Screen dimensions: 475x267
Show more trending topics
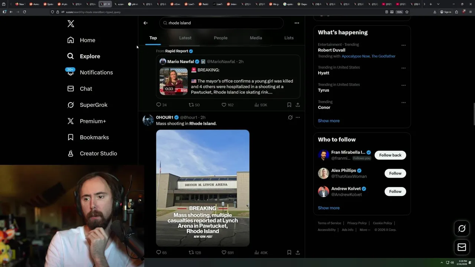click(328, 121)
